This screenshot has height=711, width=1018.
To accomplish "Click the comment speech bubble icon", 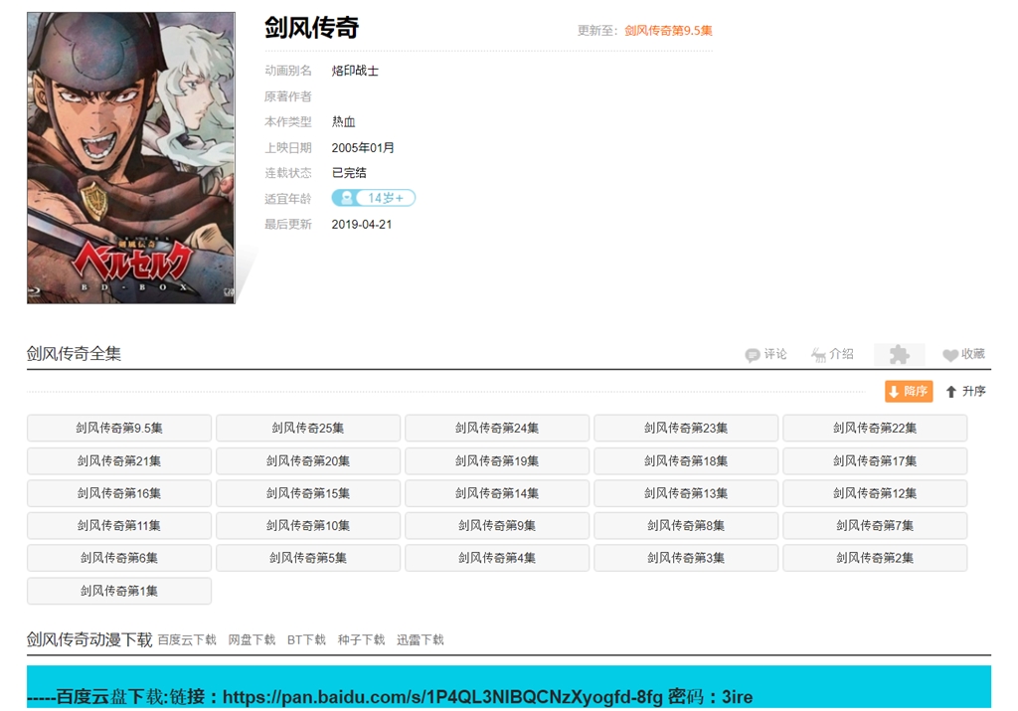I will (752, 355).
